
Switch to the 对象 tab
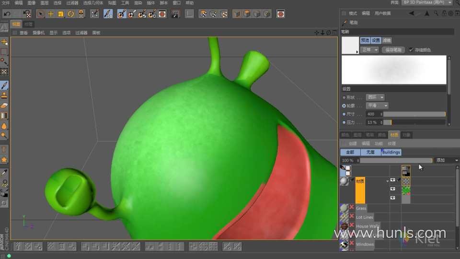tap(406, 135)
